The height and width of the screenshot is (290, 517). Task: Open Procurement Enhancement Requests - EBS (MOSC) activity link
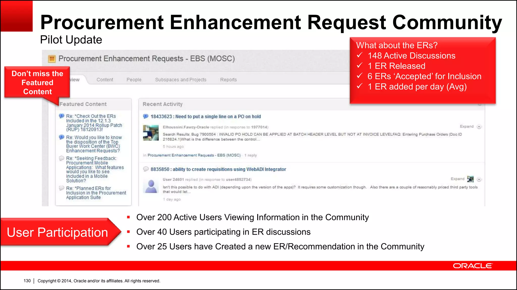(x=194, y=155)
